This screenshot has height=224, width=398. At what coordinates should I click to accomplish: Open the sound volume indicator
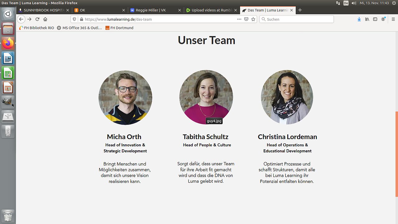pos(354,3)
